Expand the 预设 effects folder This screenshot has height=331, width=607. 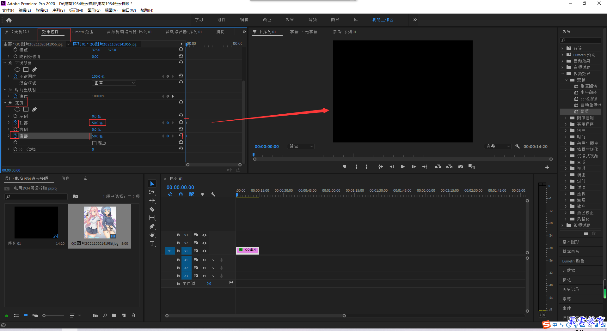pos(562,48)
